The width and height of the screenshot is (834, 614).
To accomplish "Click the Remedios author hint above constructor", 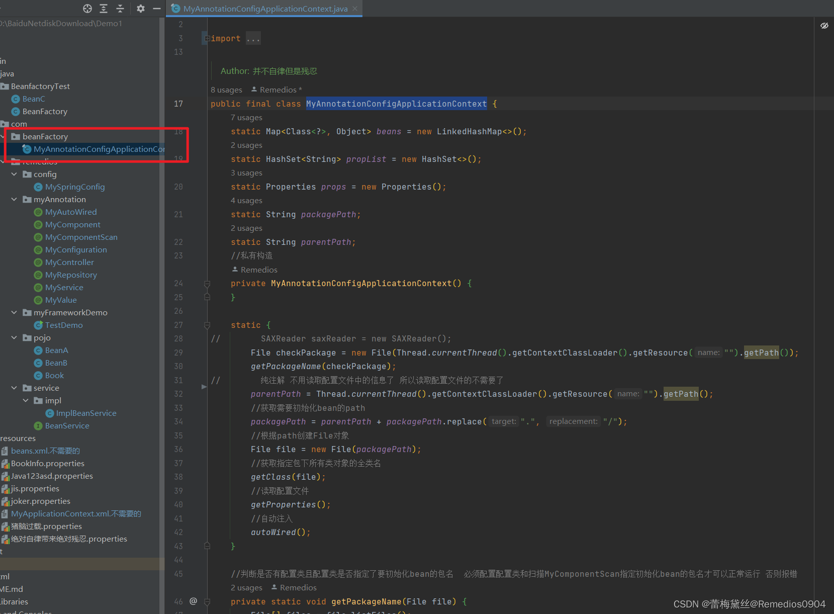I will click(x=254, y=270).
